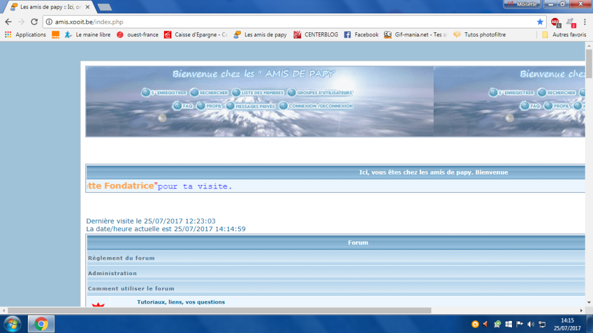Image resolution: width=593 pixels, height=333 pixels.
Task: Click S'enregistrer in the second banner copy
Action: [511, 92]
